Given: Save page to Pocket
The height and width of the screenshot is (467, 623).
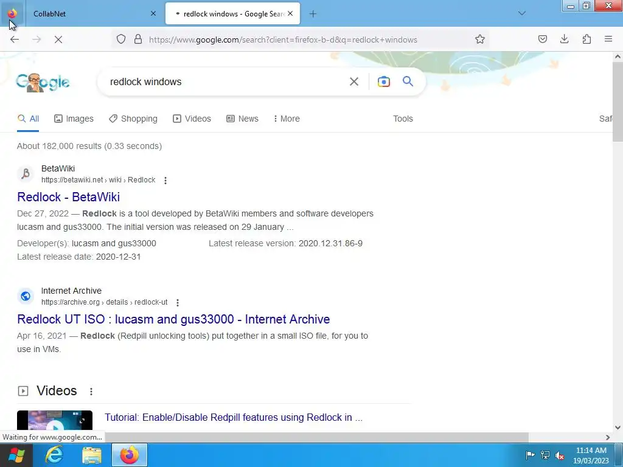Looking at the screenshot, I should coord(542,39).
